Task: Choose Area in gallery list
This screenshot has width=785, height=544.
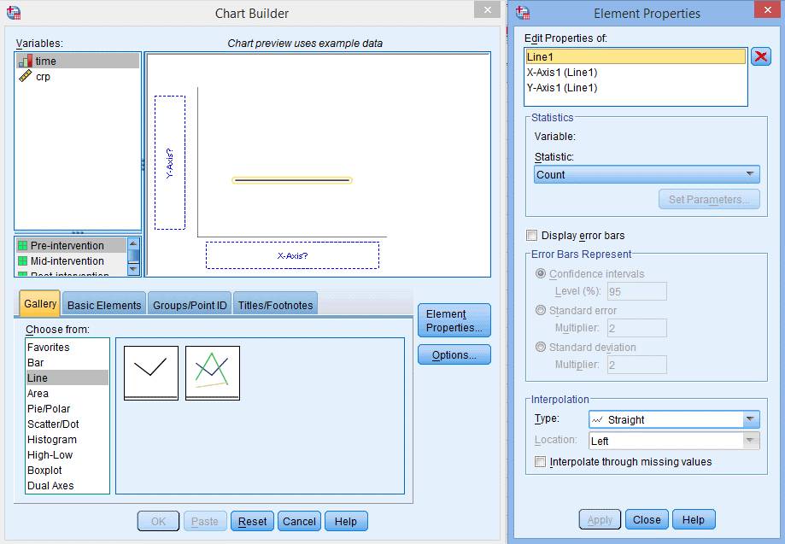Action: point(67,394)
